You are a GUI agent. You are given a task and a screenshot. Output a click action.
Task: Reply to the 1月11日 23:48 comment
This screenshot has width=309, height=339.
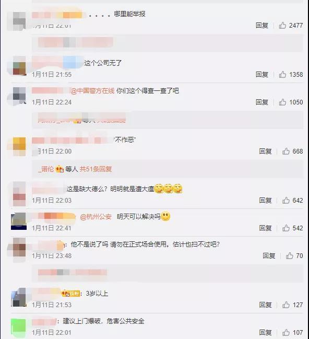tap(269, 256)
